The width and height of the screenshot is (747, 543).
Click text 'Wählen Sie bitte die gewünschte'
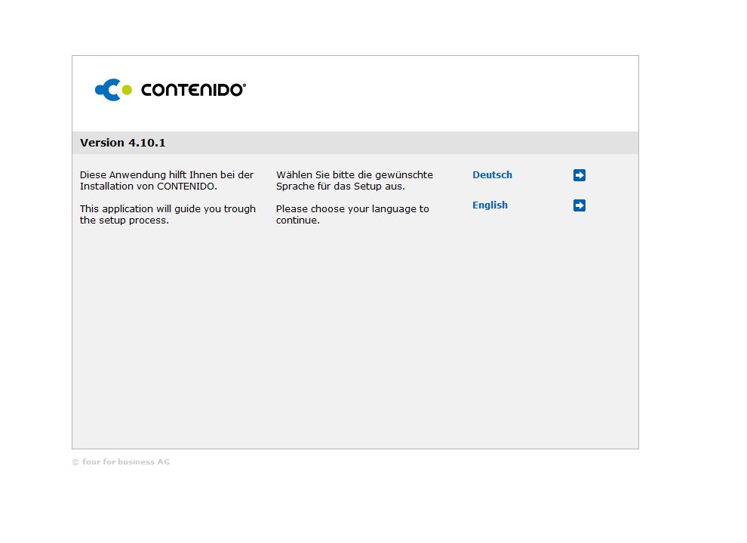click(355, 175)
